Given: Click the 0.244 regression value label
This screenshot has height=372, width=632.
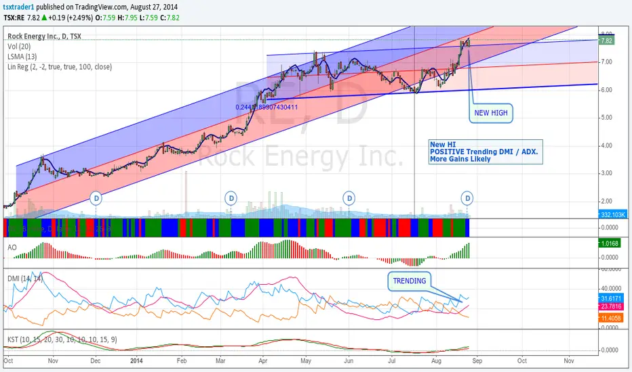Looking at the screenshot, I should pos(266,108).
